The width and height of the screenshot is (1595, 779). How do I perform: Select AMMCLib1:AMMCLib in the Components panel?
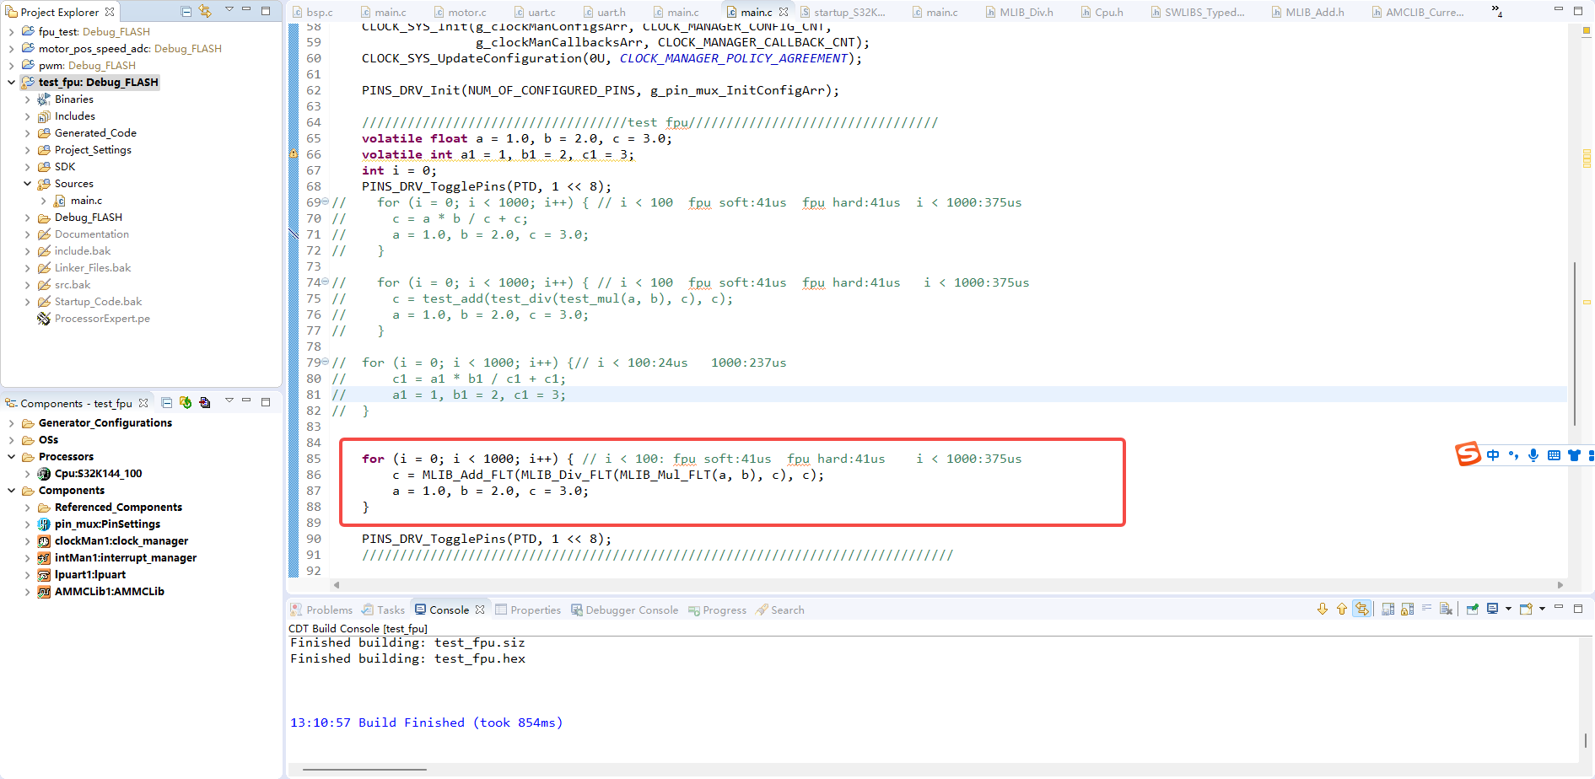(108, 591)
